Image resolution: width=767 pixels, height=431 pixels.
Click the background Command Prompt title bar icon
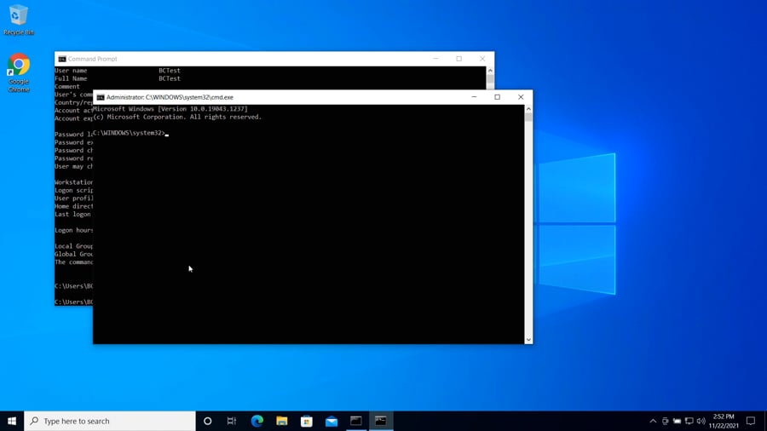[x=62, y=59]
